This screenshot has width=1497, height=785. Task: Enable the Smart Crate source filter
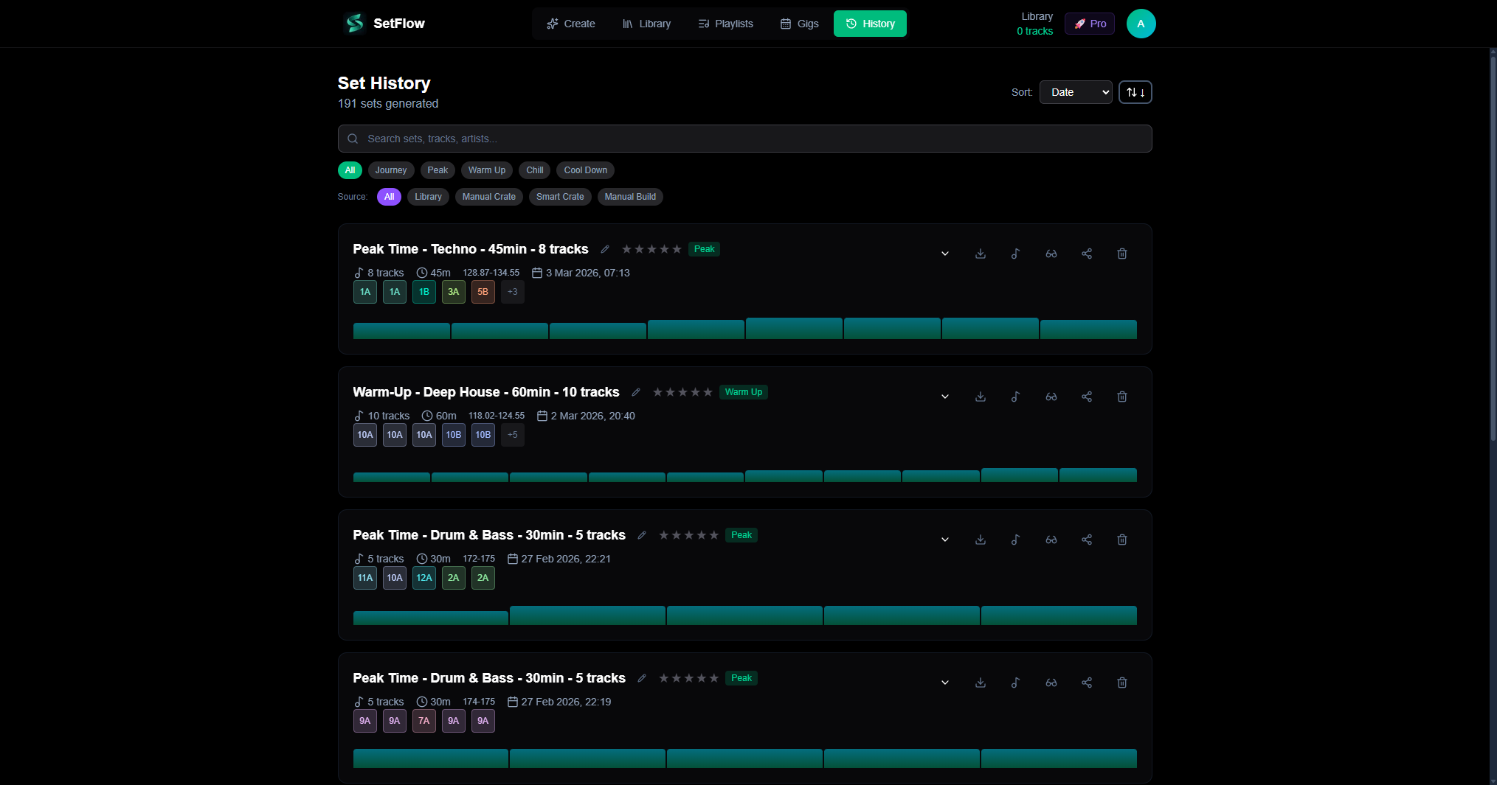(560, 197)
